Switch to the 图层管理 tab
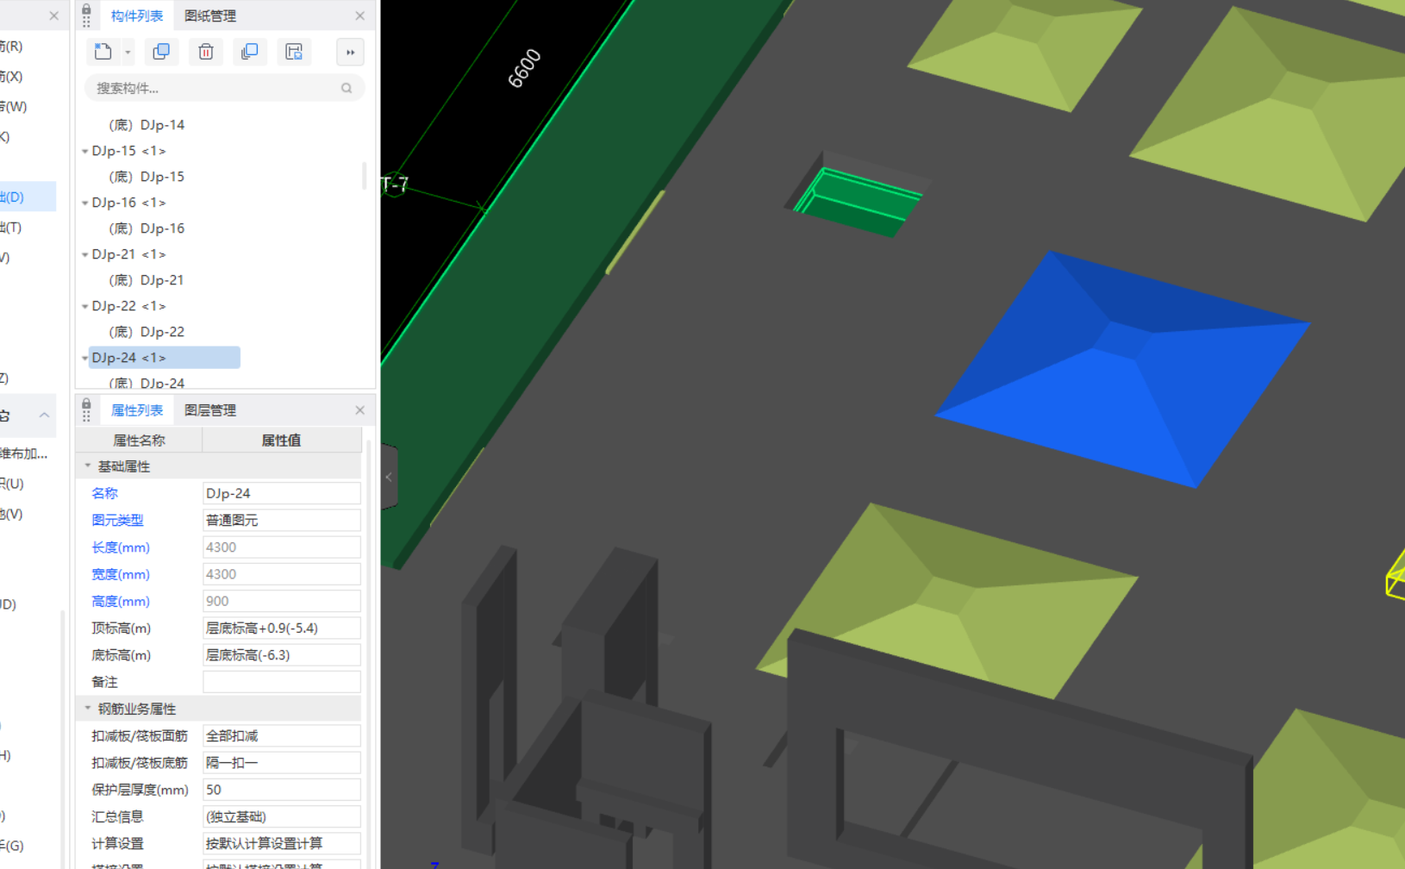This screenshot has height=869, width=1405. [210, 410]
